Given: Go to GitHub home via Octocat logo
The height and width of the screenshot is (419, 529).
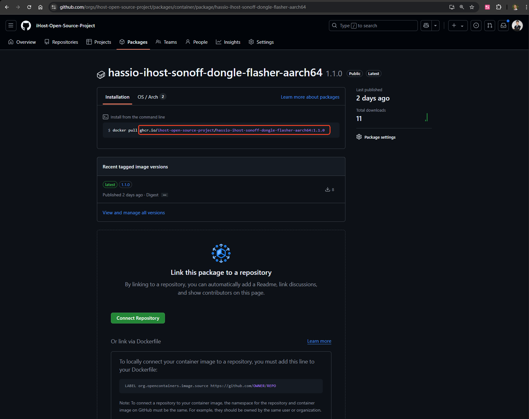Looking at the screenshot, I should [26, 25].
